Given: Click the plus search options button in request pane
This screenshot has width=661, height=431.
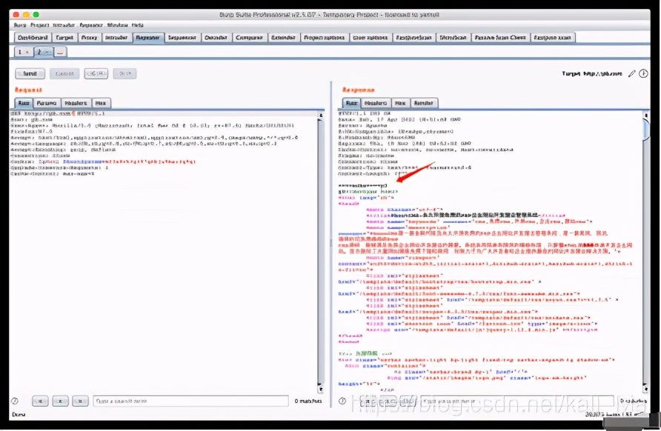Looking at the screenshot, I should [60, 401].
